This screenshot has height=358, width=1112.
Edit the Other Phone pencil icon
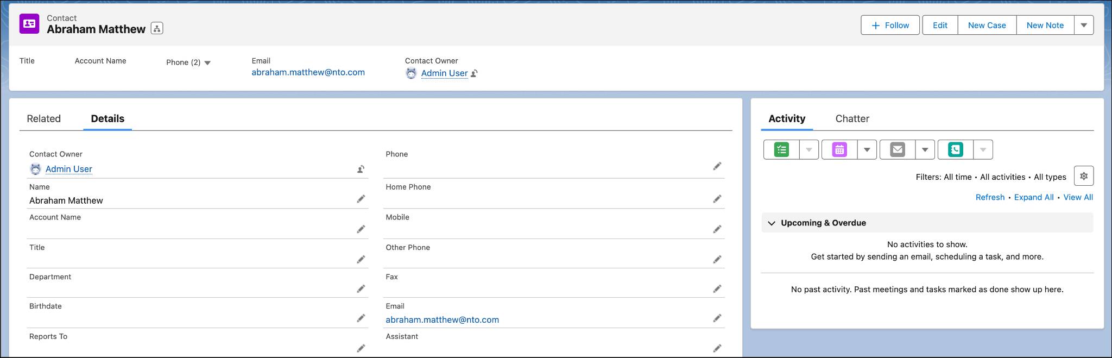click(x=717, y=260)
